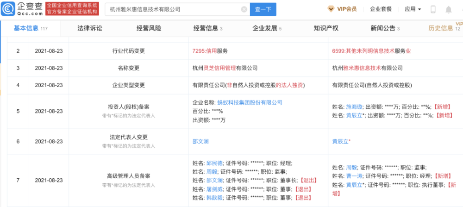
Task: Switch to the 经营信息 tab
Action: [x=208, y=28]
